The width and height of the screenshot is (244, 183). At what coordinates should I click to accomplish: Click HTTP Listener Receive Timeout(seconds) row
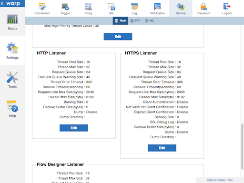(x=66, y=87)
